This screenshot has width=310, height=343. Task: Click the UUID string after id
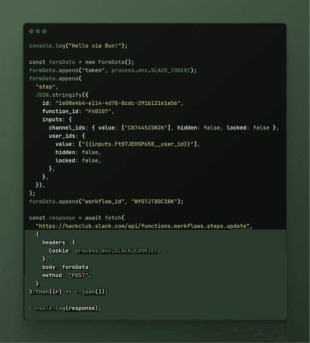tap(119, 103)
